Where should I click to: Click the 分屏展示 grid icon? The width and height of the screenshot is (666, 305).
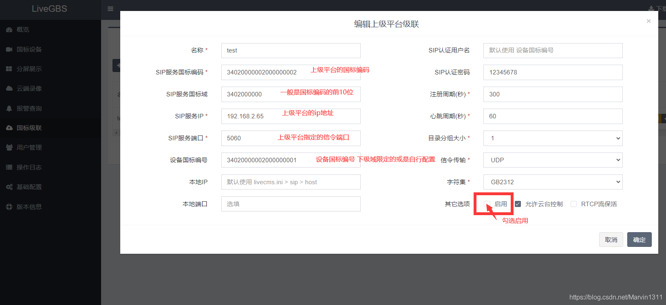(9, 69)
